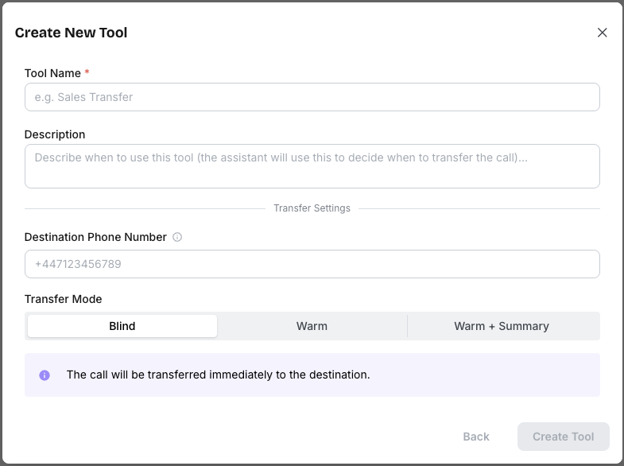
Task: Click the immediate transfer notice text
Action: pyautogui.click(x=218, y=375)
